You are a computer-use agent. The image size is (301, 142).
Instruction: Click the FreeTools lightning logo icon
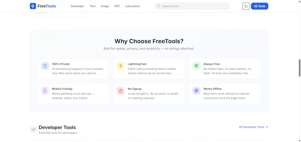pyautogui.click(x=33, y=6)
